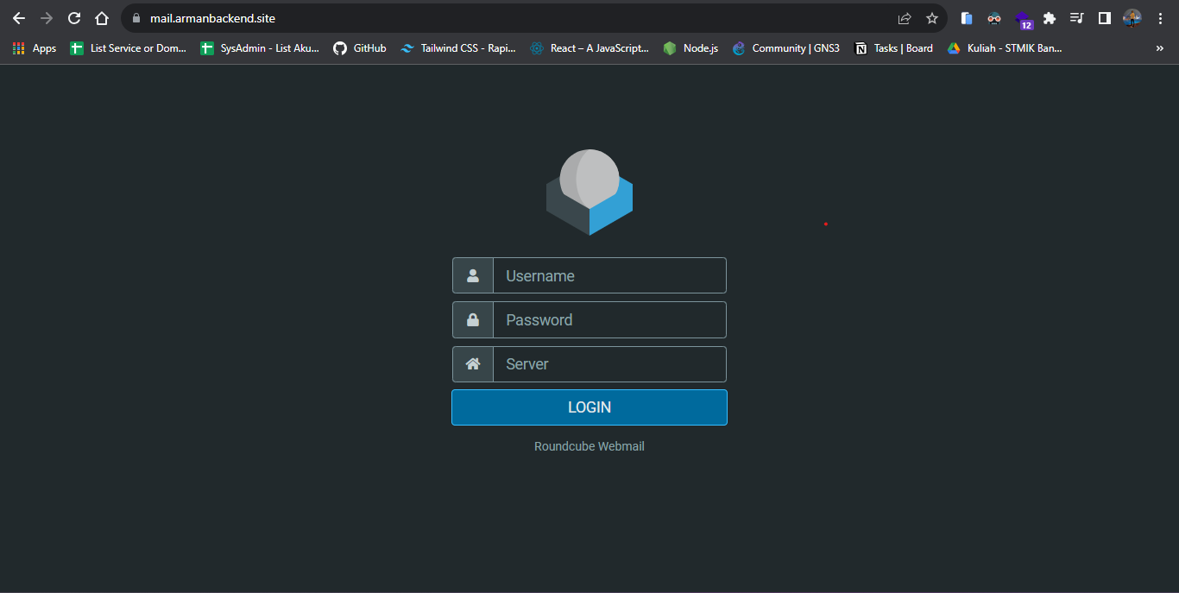Expand hidden bookmarks with the chevron
The height and width of the screenshot is (593, 1179).
1159,48
